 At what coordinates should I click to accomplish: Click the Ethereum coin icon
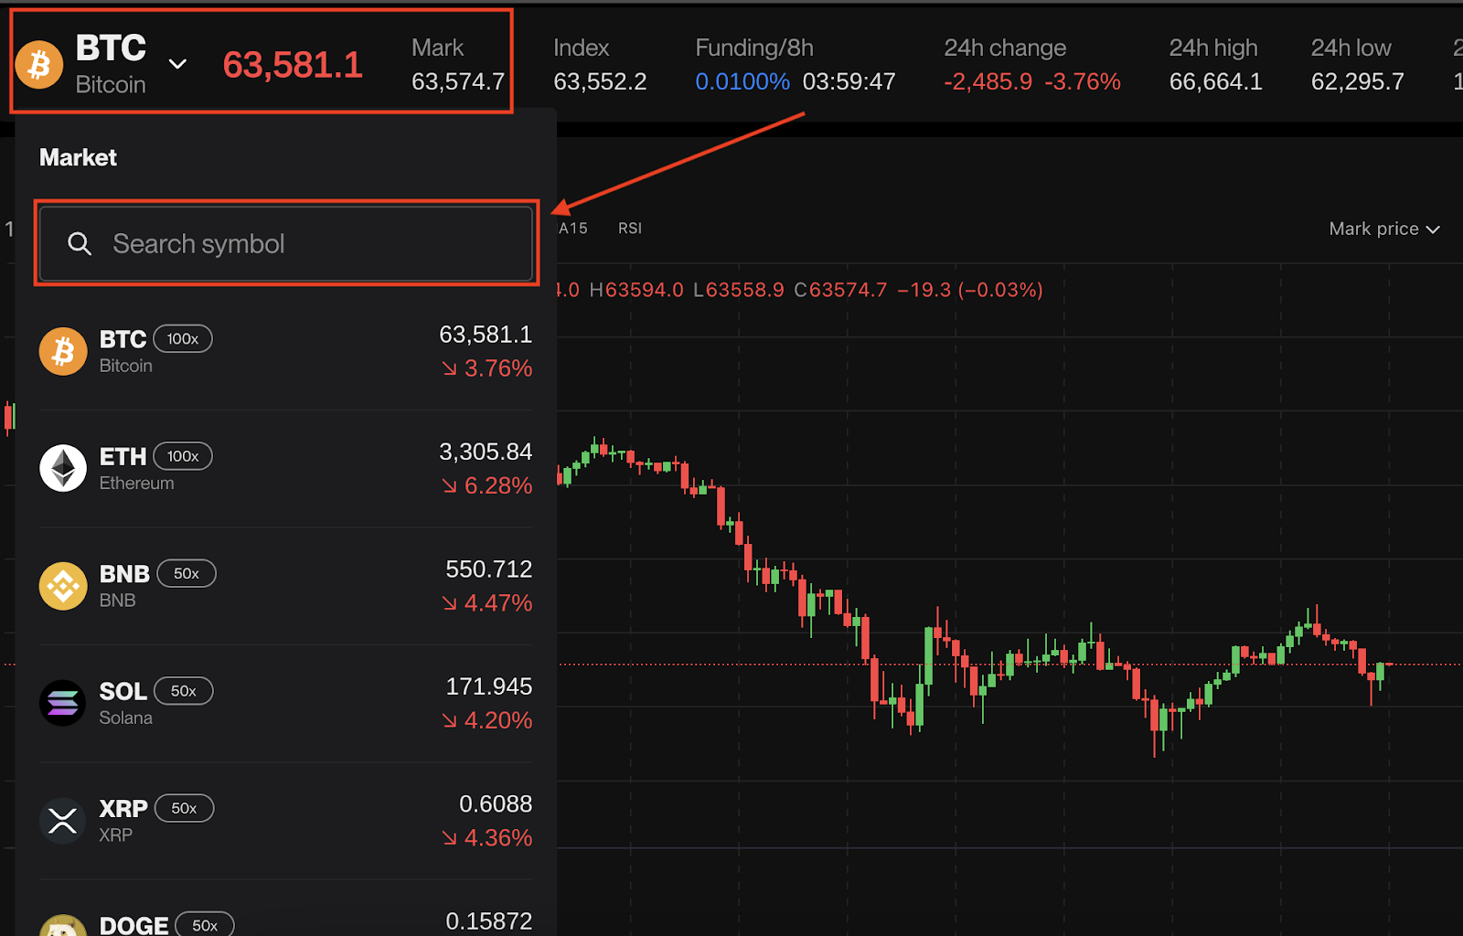pos(63,468)
